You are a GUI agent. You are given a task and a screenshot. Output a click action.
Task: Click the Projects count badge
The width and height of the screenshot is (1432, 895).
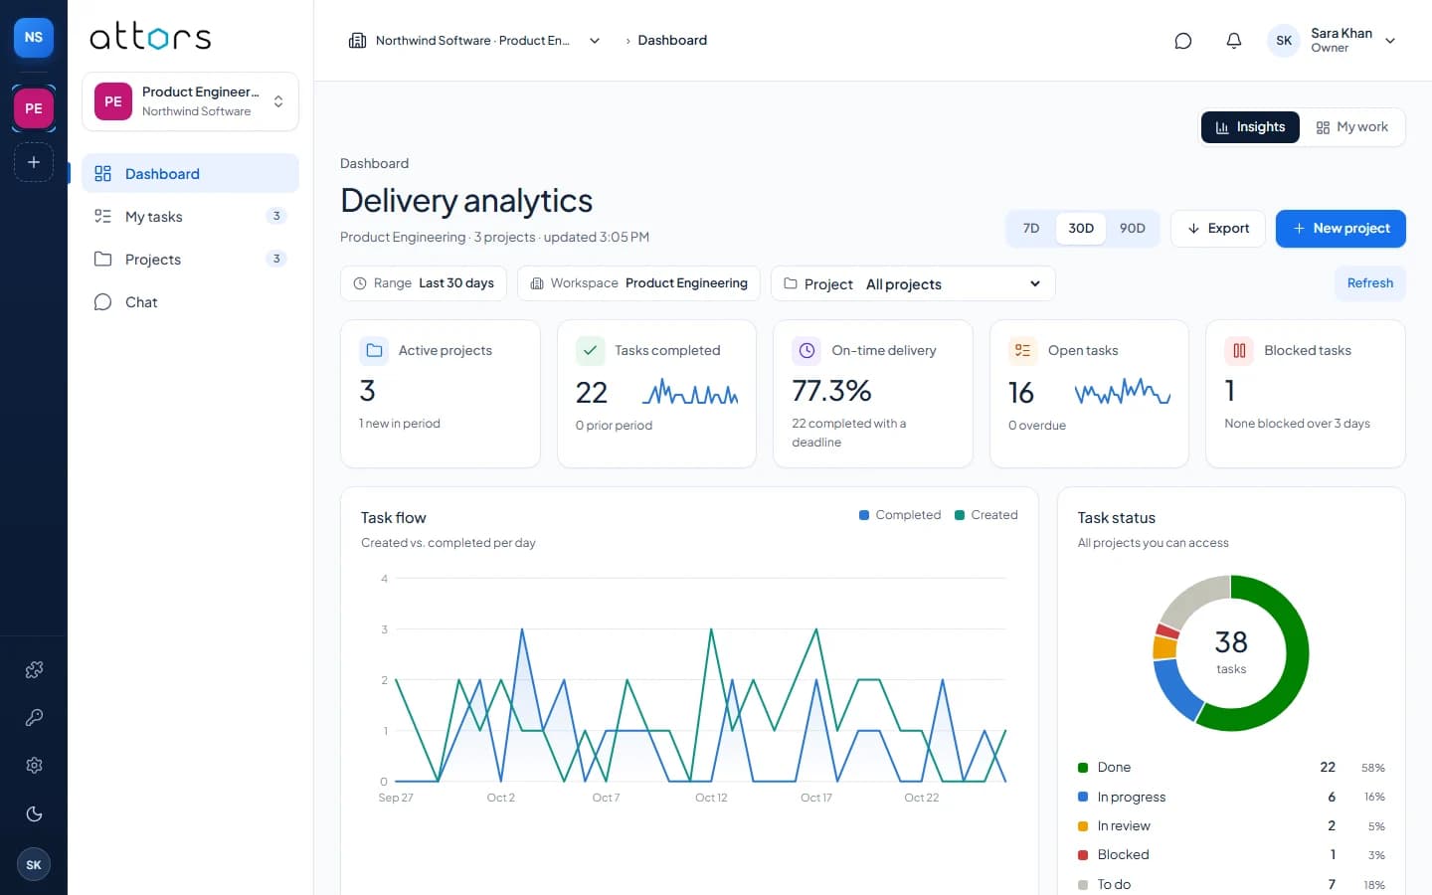pos(276,259)
